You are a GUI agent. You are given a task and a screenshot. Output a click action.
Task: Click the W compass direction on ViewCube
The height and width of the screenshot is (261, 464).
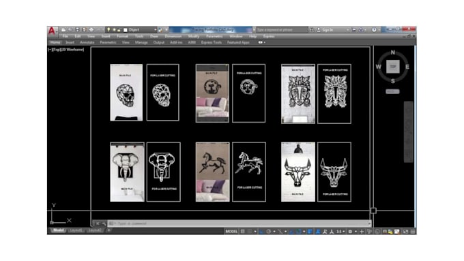pyautogui.click(x=378, y=67)
